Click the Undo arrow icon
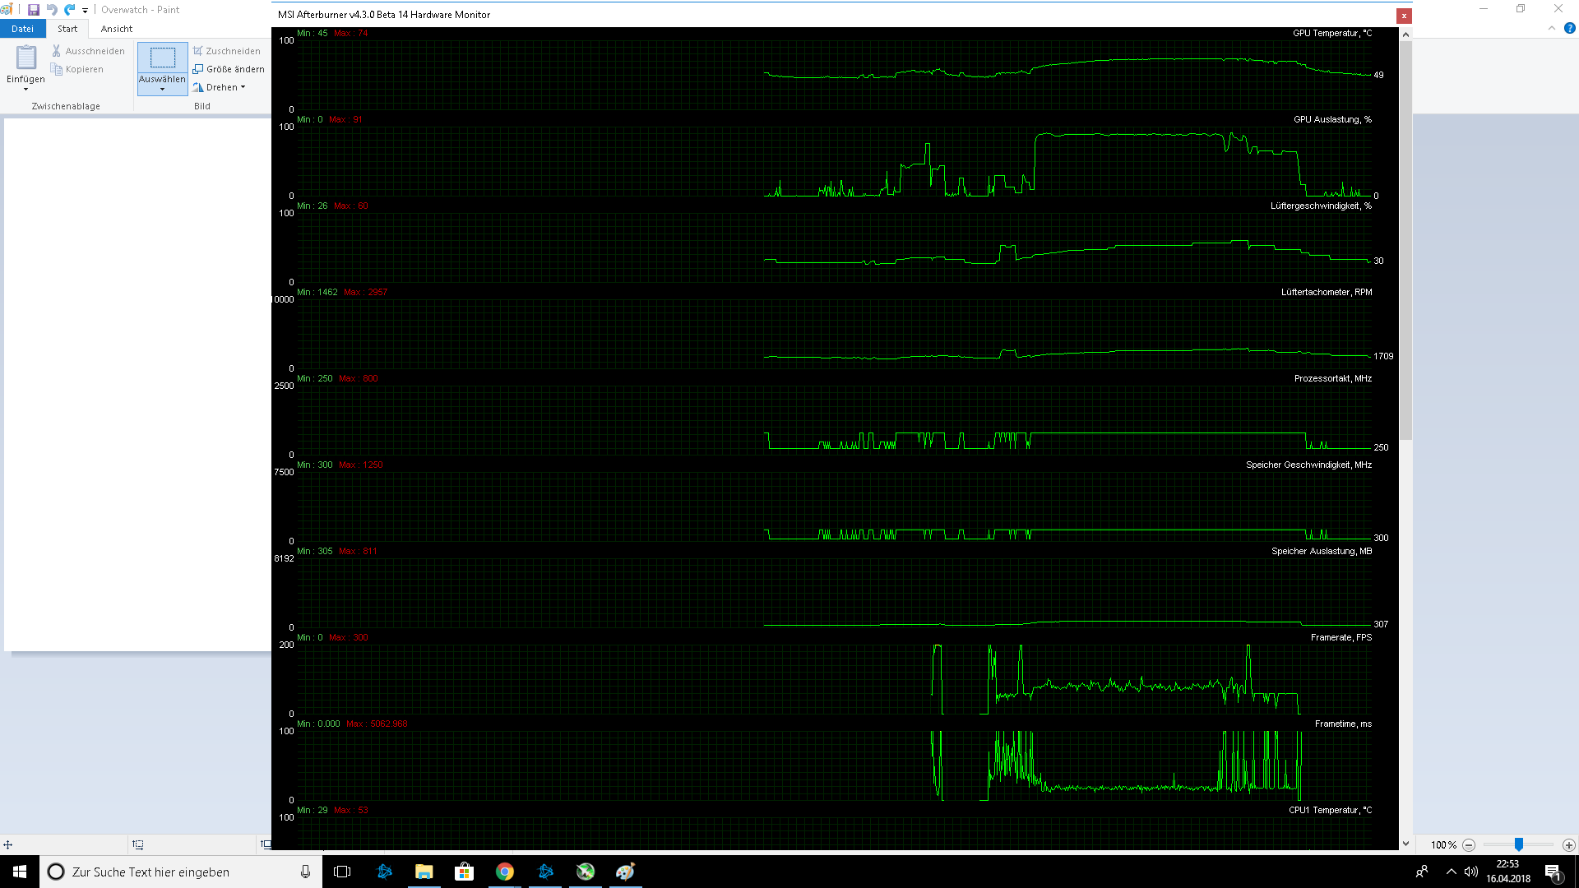Viewport: 1579px width, 888px height. (52, 10)
